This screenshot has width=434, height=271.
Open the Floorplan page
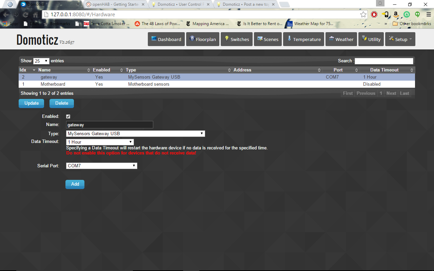pos(203,39)
